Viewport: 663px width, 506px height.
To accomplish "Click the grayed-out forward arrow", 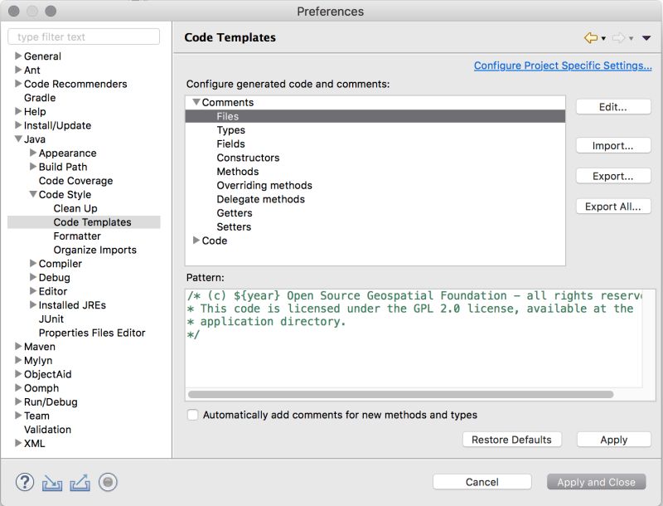I will coord(618,37).
